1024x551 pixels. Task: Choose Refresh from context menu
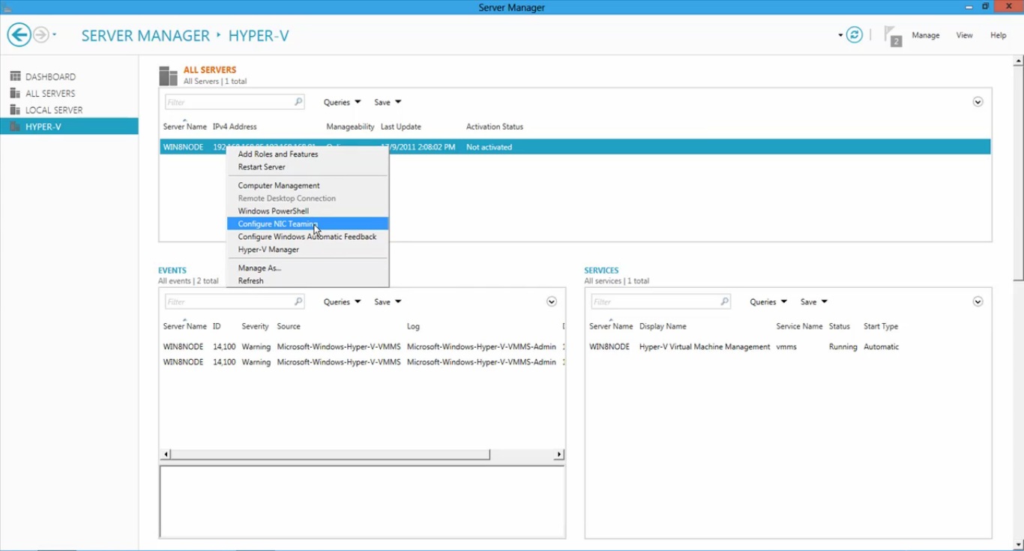click(307, 280)
